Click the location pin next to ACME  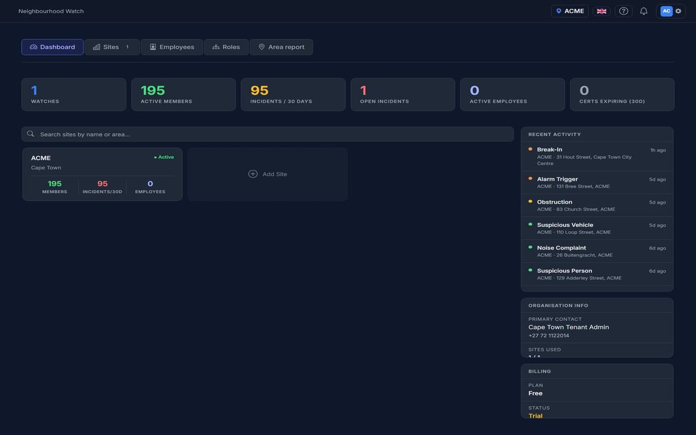coord(559,11)
